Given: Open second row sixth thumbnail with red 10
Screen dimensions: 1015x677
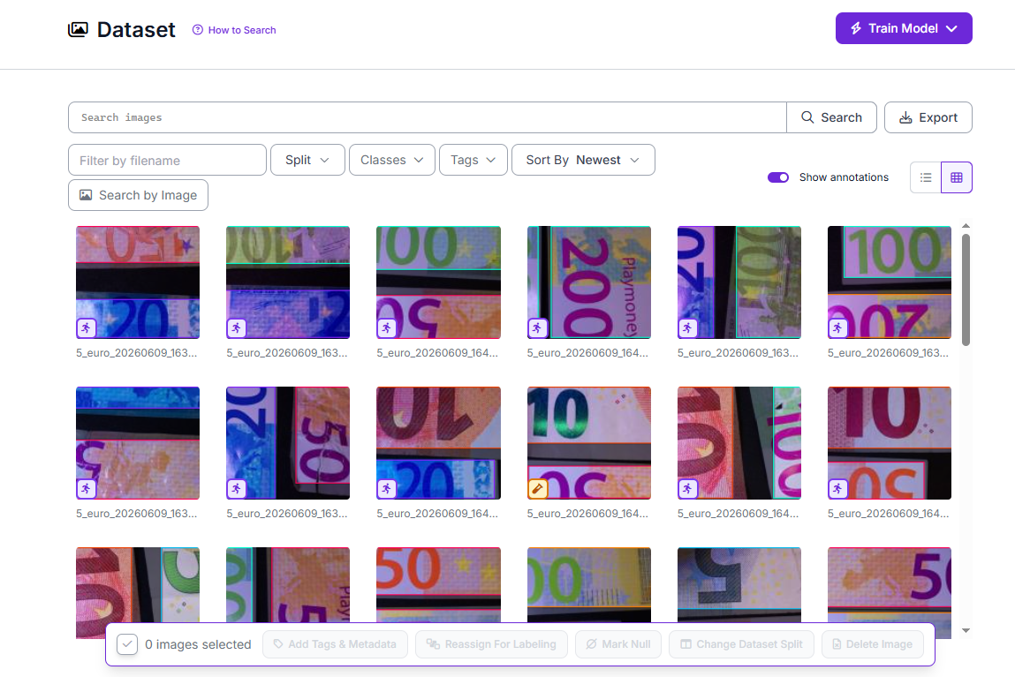Looking at the screenshot, I should pyautogui.click(x=890, y=443).
